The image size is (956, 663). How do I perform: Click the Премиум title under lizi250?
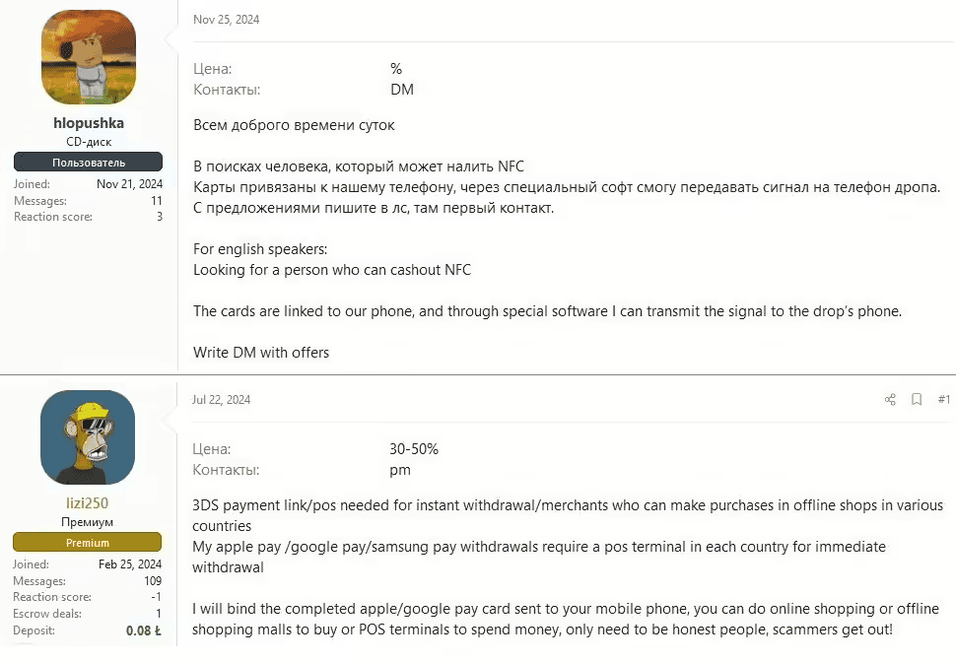87,522
